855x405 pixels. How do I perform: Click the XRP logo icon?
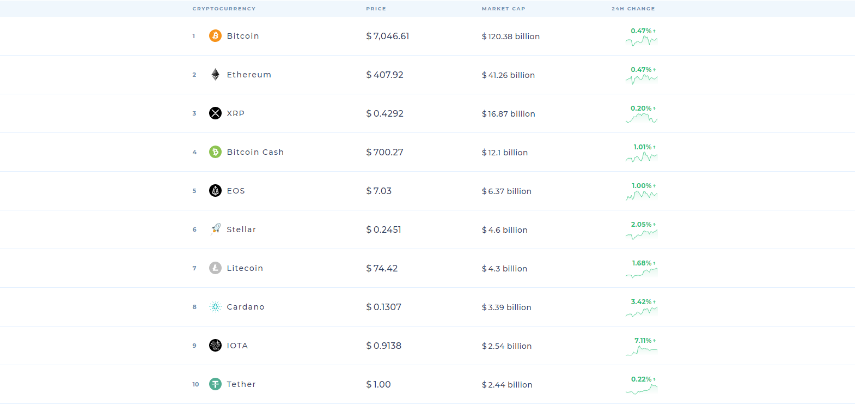click(215, 113)
